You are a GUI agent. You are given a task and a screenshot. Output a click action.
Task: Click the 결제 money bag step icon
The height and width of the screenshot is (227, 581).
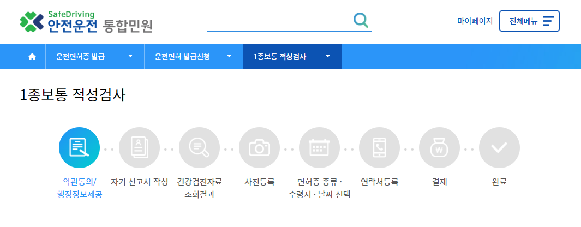(x=440, y=148)
